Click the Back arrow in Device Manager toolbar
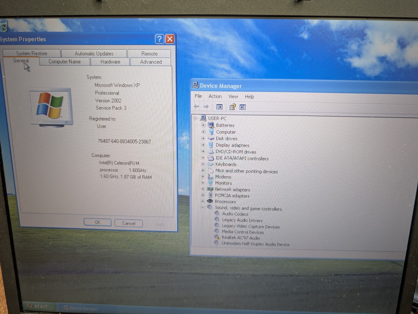This screenshot has width=418, height=314. point(196,107)
